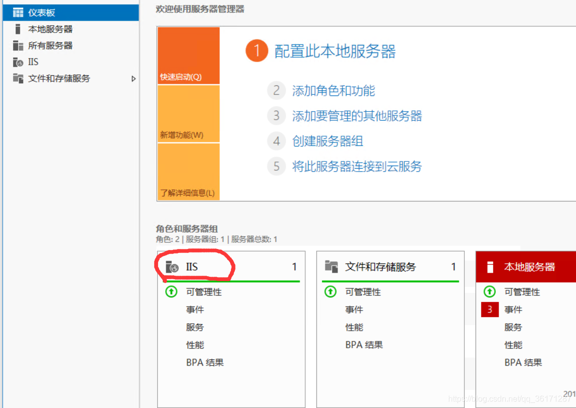
Task: Click 添加要管理的其他服务器 link
Action: 357,116
